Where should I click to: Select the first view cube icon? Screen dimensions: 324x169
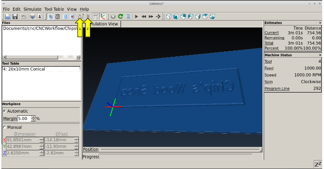pos(169,17)
